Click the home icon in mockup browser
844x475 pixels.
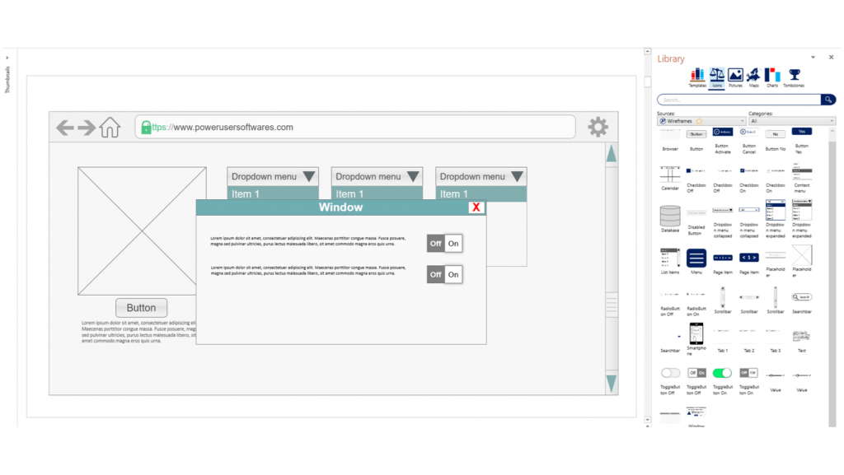pos(110,128)
